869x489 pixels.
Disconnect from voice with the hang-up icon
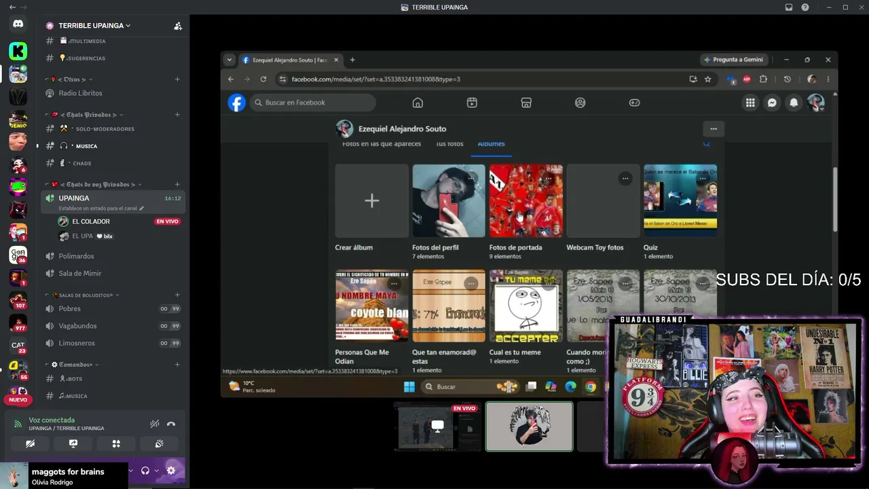(x=171, y=424)
